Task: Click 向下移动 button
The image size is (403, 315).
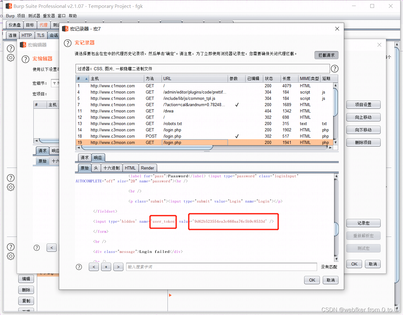Action: 363,130
